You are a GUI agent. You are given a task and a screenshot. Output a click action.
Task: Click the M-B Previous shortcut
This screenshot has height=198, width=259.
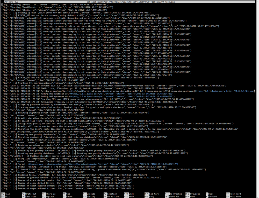tap(193, 194)
